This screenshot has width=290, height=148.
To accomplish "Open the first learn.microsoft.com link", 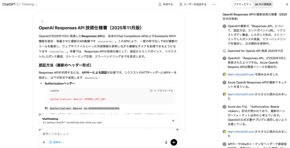I will [x=241, y=74].
